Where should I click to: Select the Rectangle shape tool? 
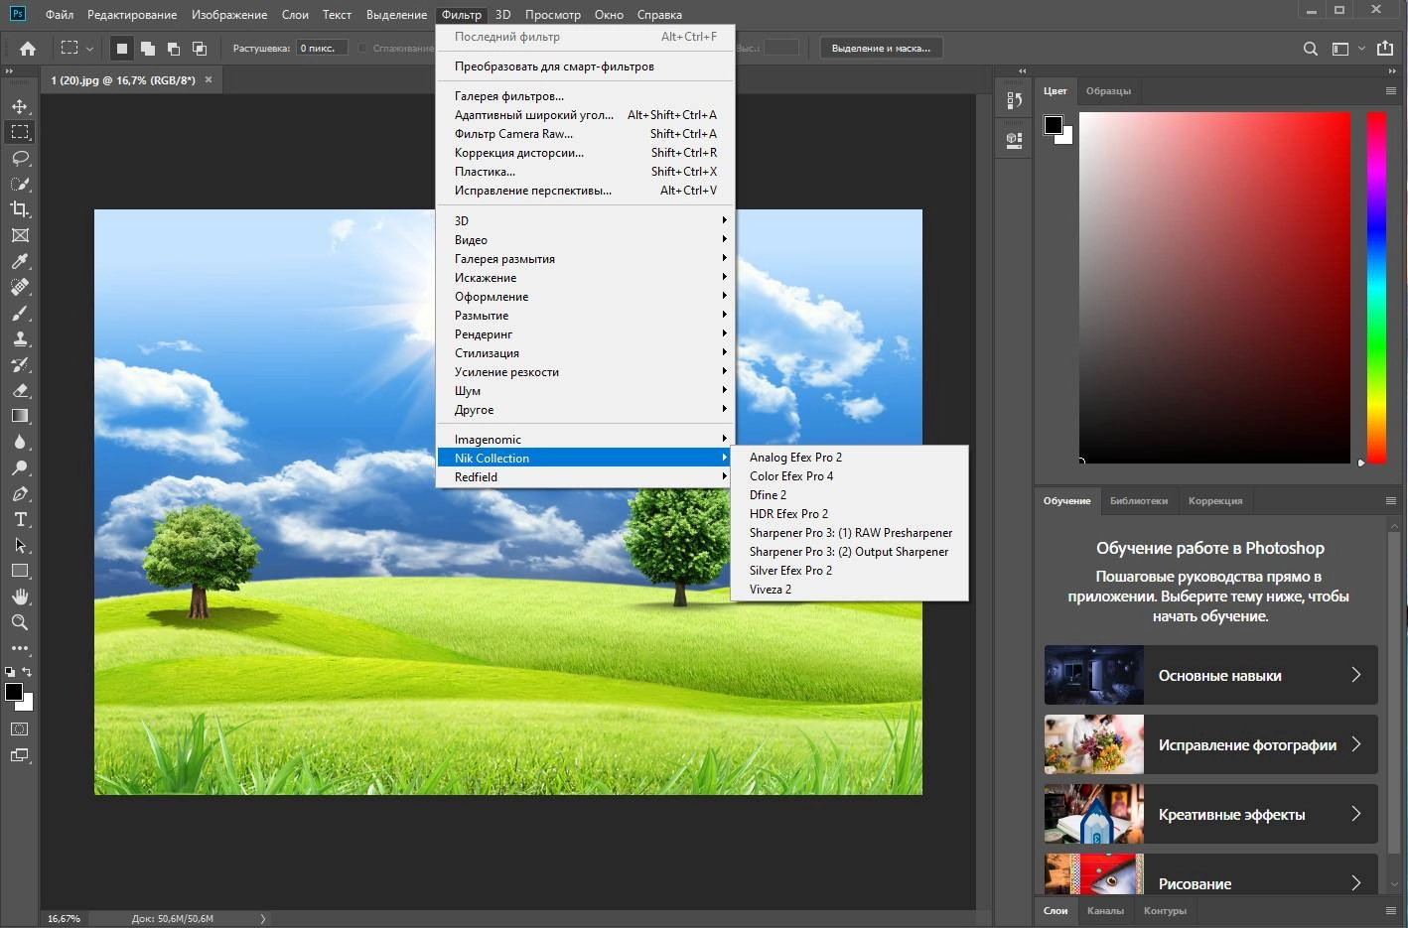point(20,571)
